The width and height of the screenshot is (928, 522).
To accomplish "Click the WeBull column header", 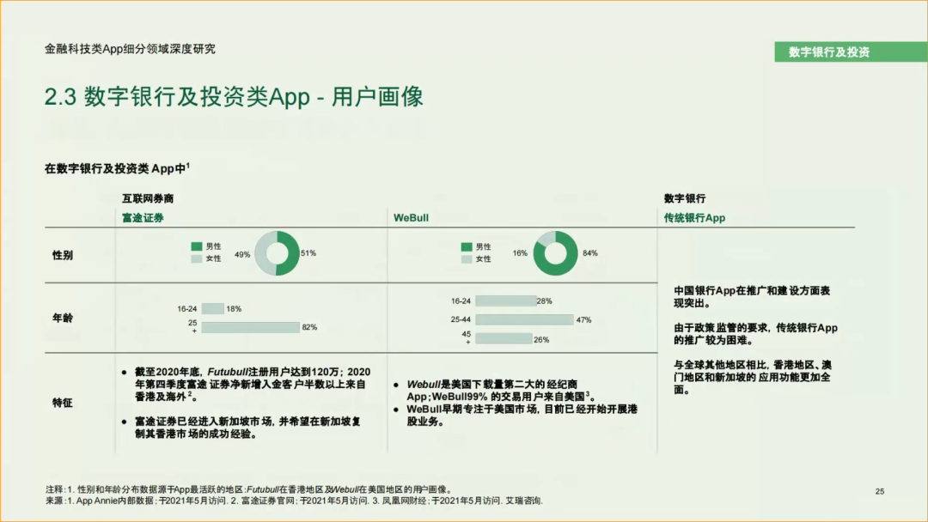I will (x=411, y=217).
